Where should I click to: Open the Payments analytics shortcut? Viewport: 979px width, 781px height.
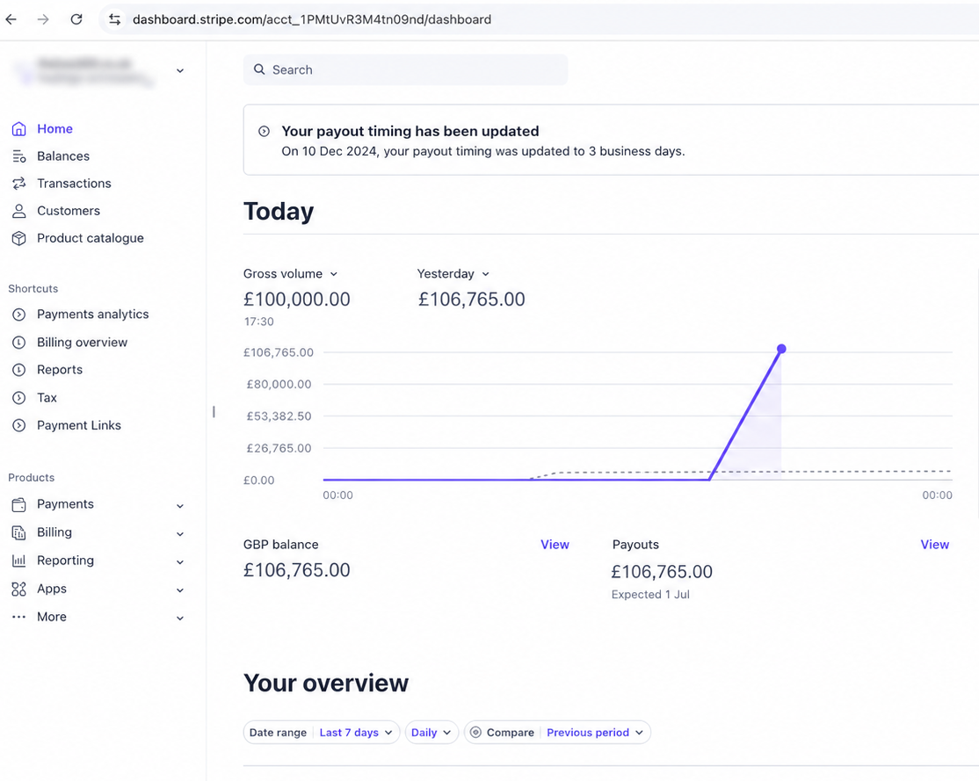coord(92,315)
